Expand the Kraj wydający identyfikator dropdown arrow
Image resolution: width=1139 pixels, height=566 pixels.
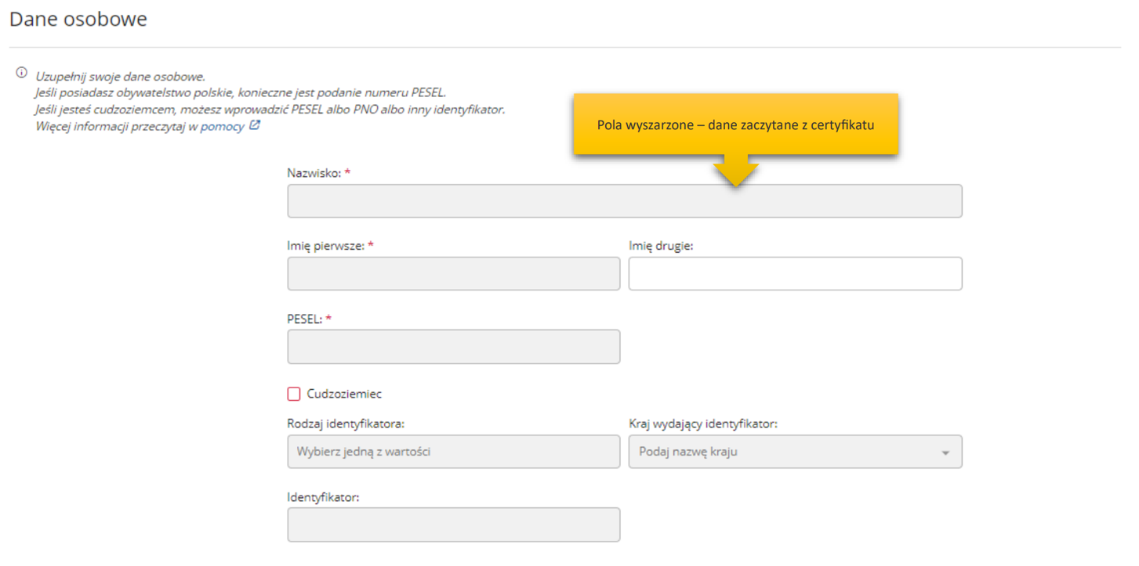945,452
